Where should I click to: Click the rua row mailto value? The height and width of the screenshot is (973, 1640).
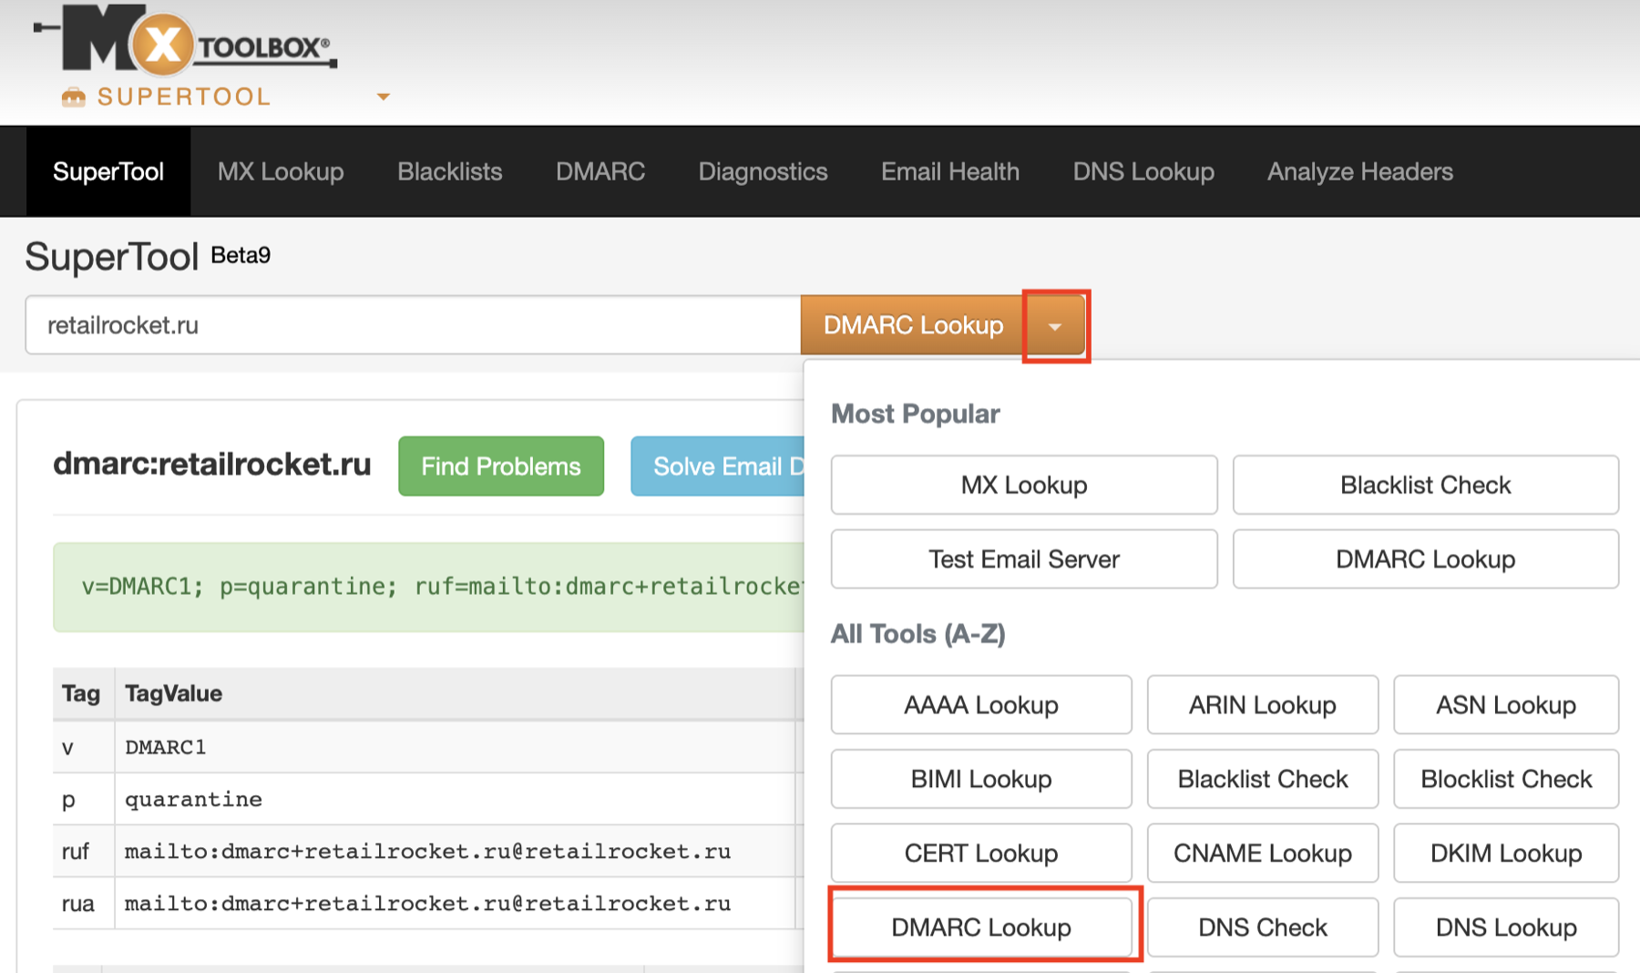[x=427, y=903]
